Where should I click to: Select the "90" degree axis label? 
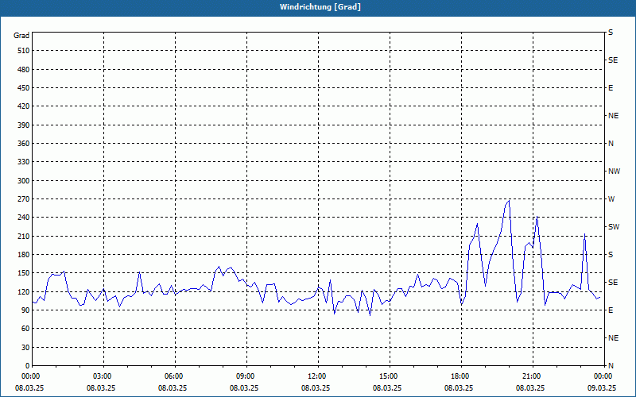25,310
